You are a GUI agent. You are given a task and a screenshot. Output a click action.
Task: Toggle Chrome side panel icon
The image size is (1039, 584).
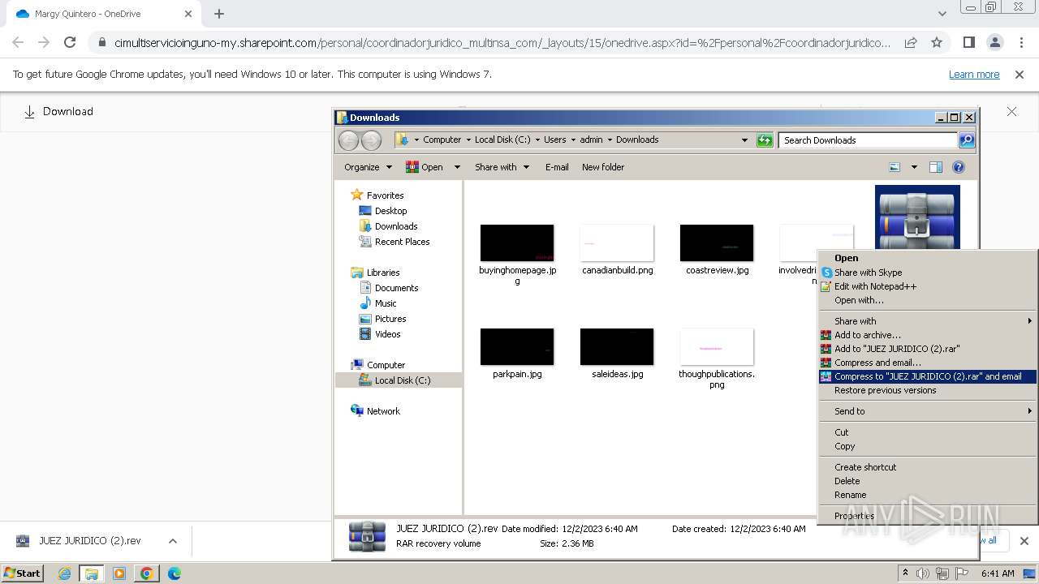point(969,42)
